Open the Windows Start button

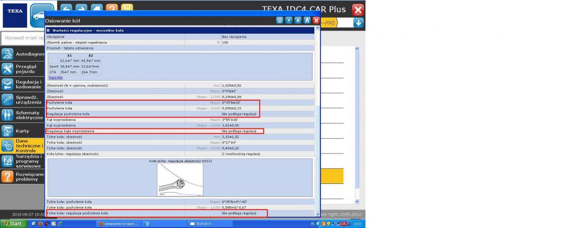tap(14, 224)
